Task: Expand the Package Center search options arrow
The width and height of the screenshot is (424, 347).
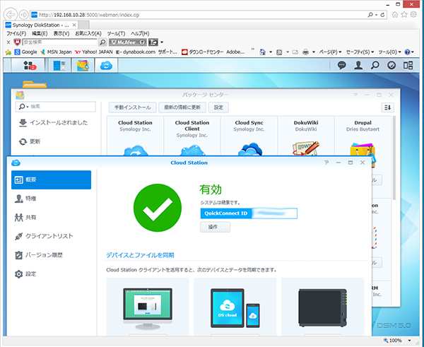Action: (x=28, y=107)
